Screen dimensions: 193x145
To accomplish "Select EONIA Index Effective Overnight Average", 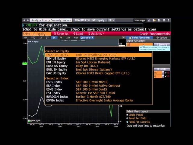I will coord(98,100).
